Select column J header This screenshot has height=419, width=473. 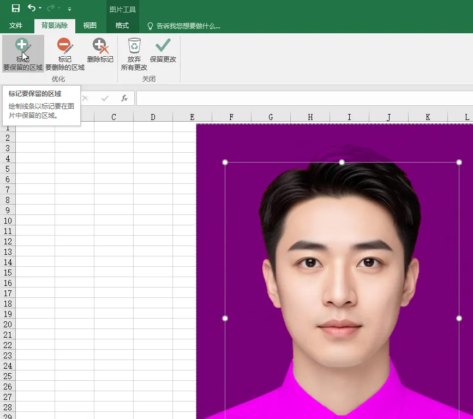tap(388, 117)
